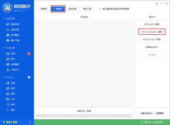Screen dimensions: 170x125
Task: Click 安装AppSync button
Action: pyautogui.click(x=152, y=47)
